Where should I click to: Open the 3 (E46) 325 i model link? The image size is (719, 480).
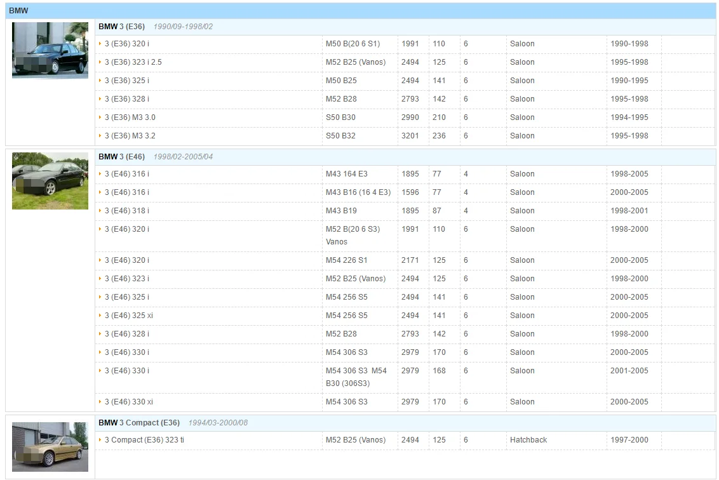point(127,297)
